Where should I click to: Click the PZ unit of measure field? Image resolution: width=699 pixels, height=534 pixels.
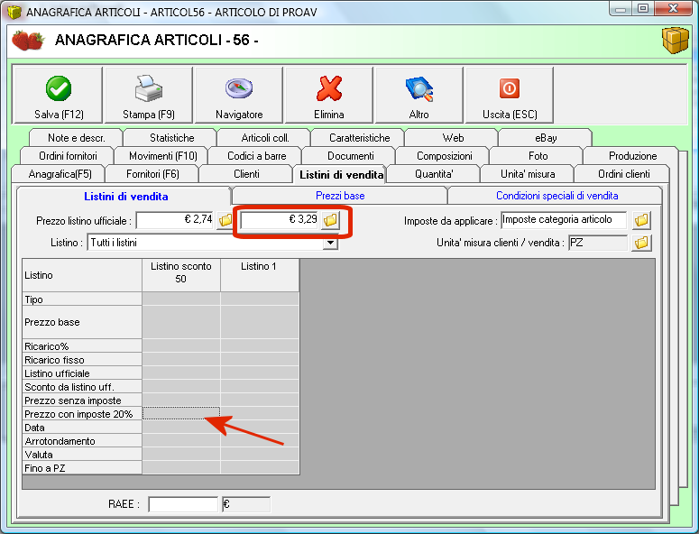[597, 243]
